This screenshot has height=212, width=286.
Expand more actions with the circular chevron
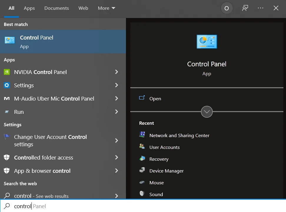(207, 112)
